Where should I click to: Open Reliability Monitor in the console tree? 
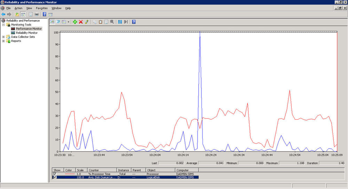click(x=27, y=33)
